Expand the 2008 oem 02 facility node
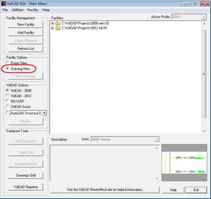The height and width of the screenshot is (199, 211). coord(53,23)
